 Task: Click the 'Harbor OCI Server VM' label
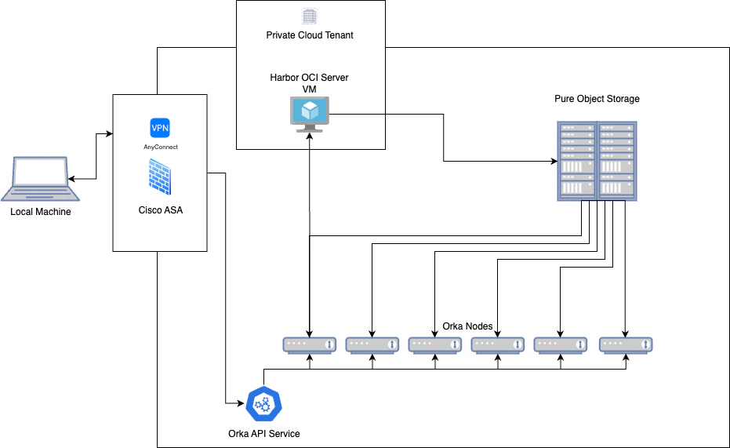point(309,83)
